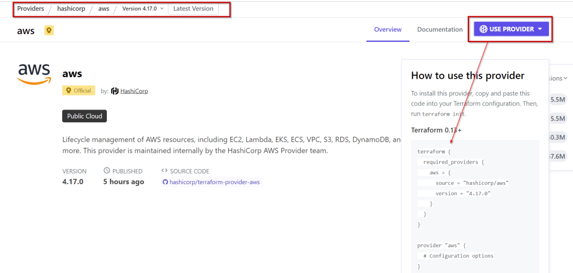Click the provider "aws" code line
The height and width of the screenshot is (273, 573).
coord(442,245)
